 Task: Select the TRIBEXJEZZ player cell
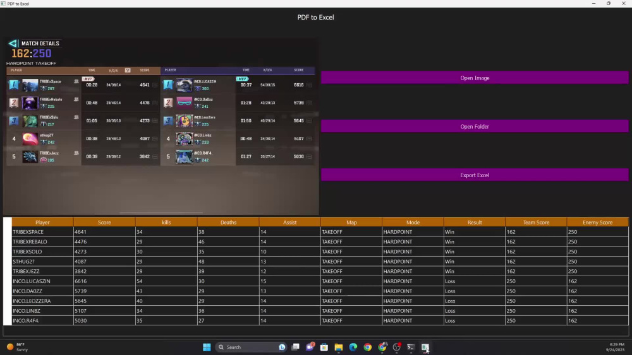pos(42,271)
